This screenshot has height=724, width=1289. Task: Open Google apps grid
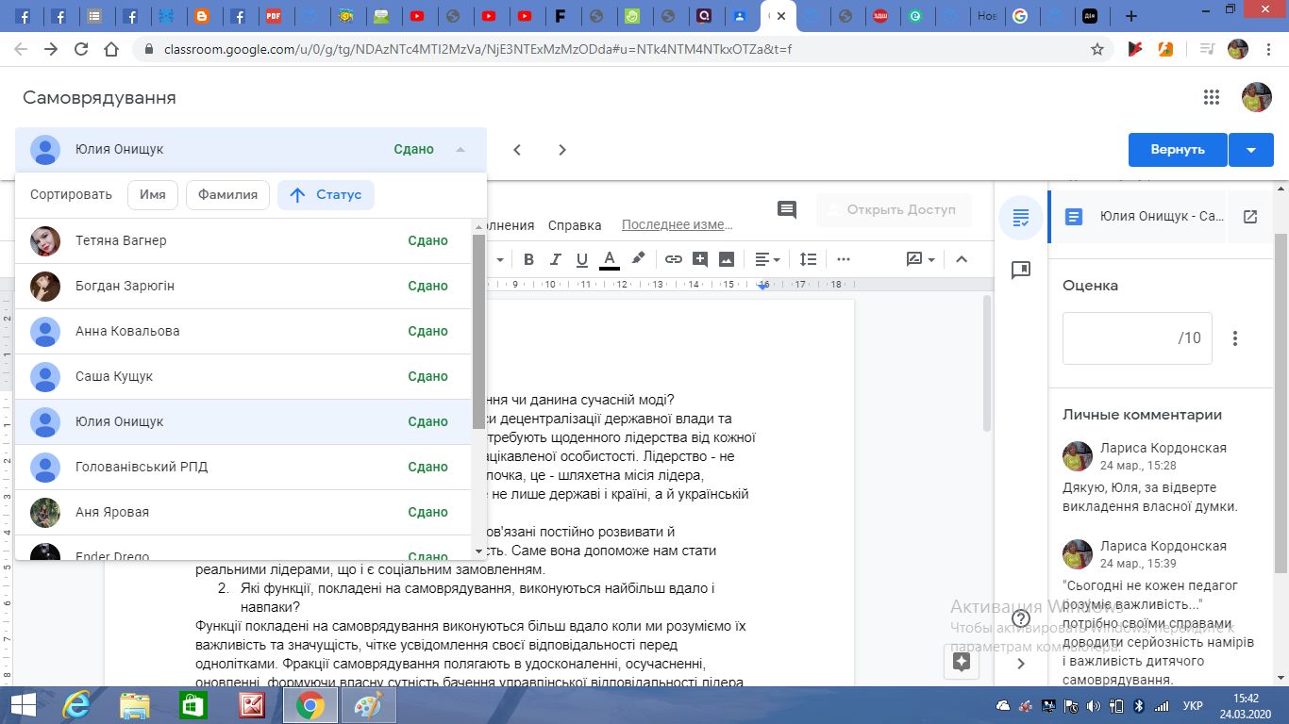pyautogui.click(x=1212, y=97)
